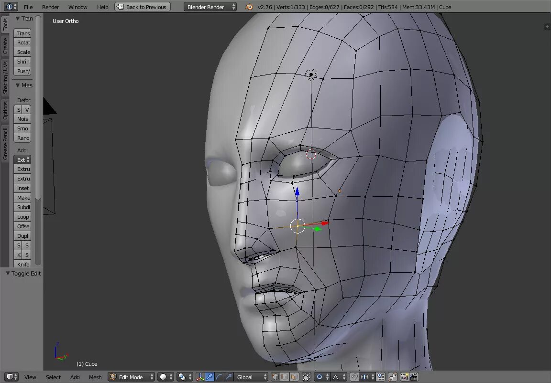Click the Subdivide button
The width and height of the screenshot is (551, 383).
pos(22,207)
